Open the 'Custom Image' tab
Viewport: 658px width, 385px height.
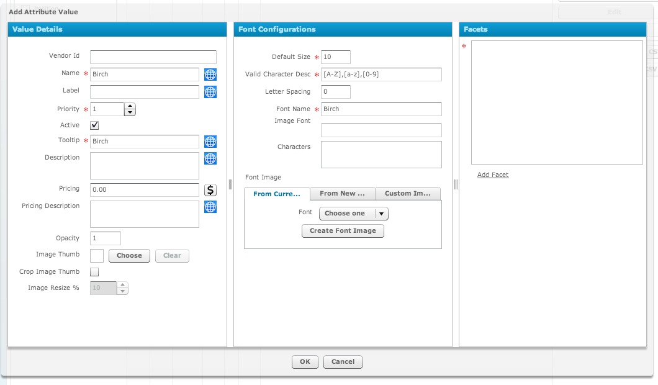407,194
